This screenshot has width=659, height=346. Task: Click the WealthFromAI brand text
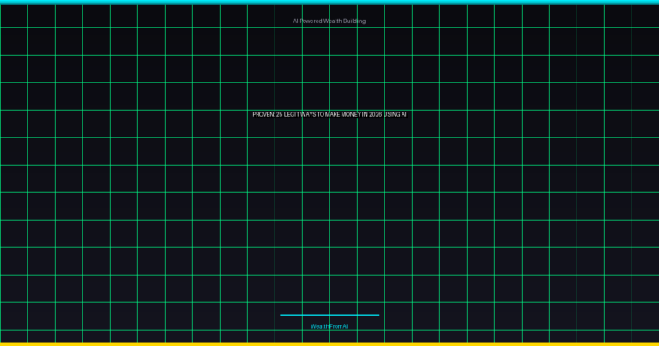point(329,326)
